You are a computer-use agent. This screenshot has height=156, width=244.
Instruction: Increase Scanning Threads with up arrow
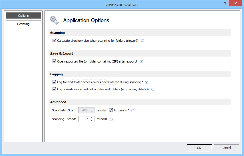[x=92, y=118]
